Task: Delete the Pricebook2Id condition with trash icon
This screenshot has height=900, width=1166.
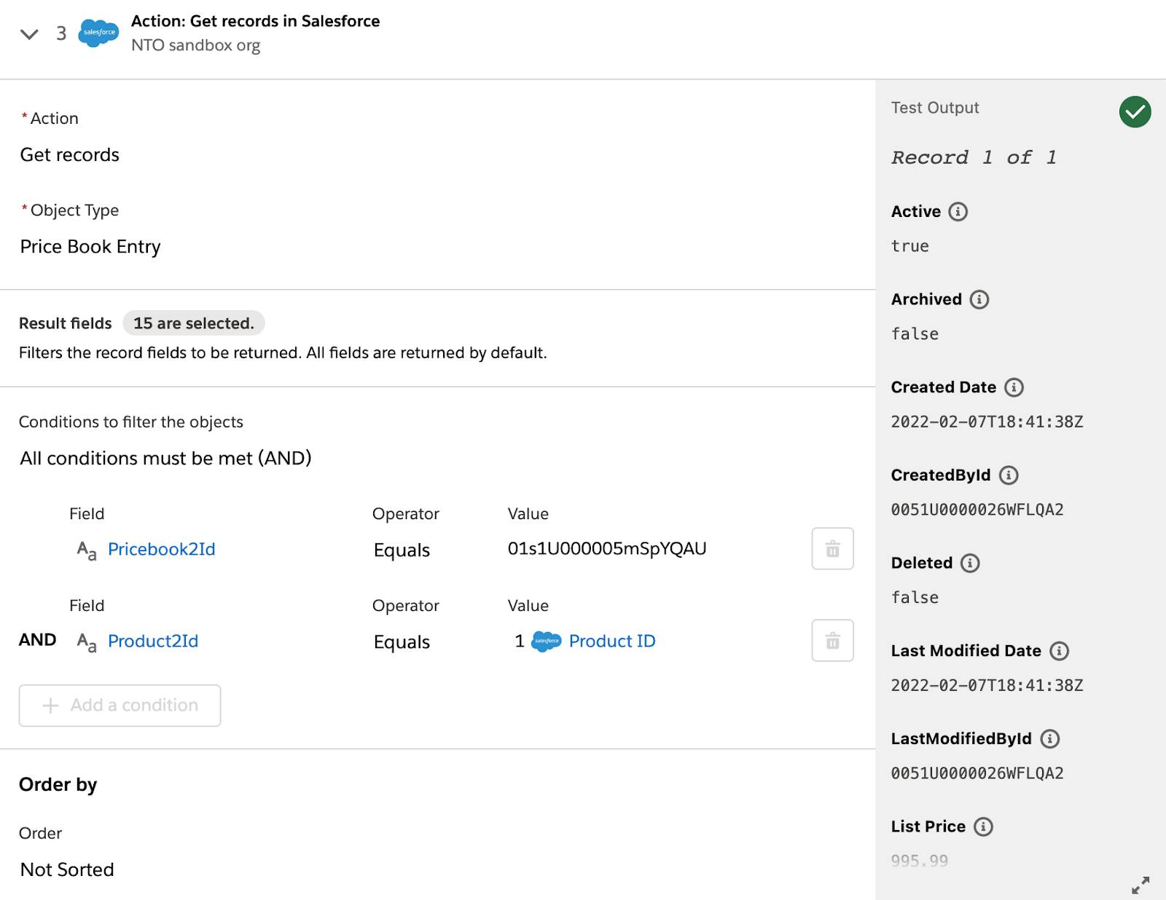Action: point(832,548)
